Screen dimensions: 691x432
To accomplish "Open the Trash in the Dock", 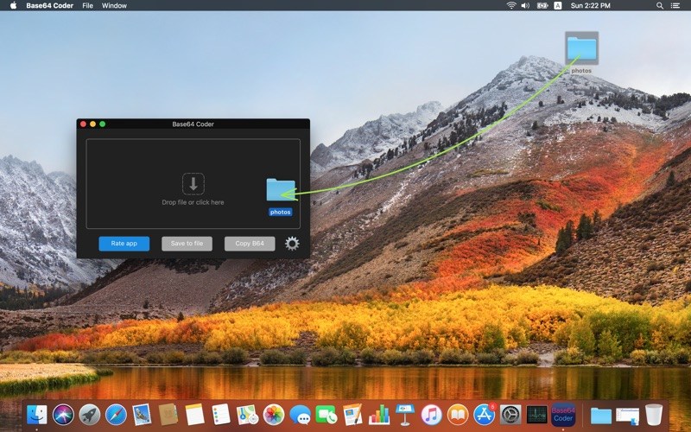I will [x=654, y=415].
